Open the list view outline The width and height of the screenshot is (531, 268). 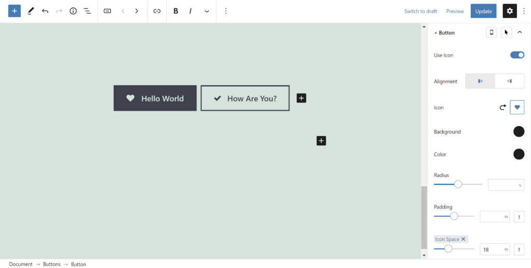click(x=87, y=11)
